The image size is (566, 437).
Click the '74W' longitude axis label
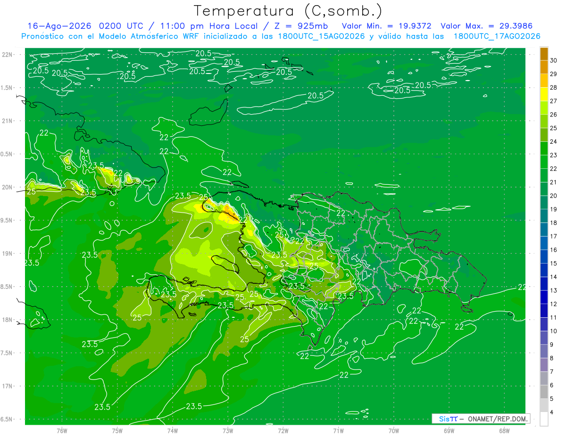coord(173,430)
